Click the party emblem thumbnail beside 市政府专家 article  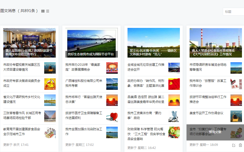[50, 84]
